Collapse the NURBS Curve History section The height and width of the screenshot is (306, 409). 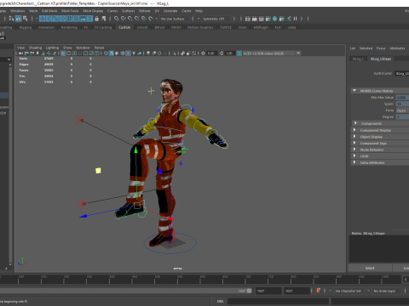[354, 91]
